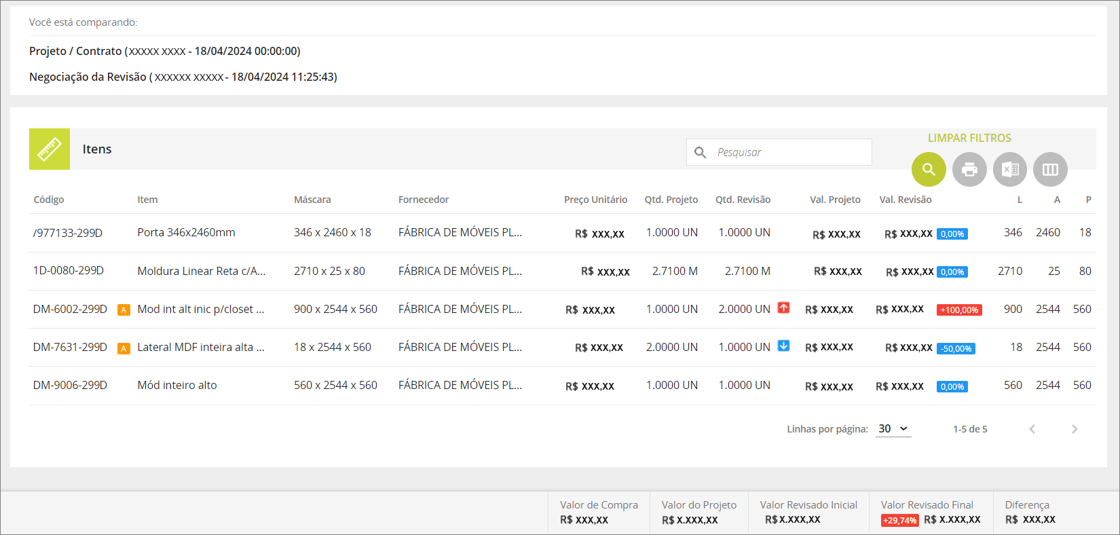This screenshot has height=535, width=1120.
Task: Click the orange A badge on DM-6002-299D
Action: (x=124, y=310)
